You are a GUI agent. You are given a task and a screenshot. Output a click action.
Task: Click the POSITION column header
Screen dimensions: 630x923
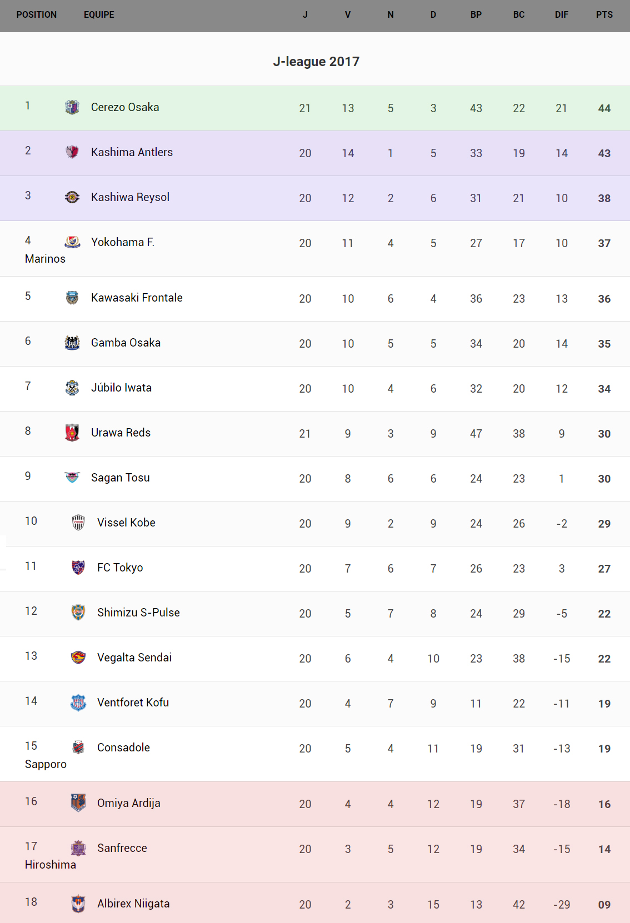point(37,15)
